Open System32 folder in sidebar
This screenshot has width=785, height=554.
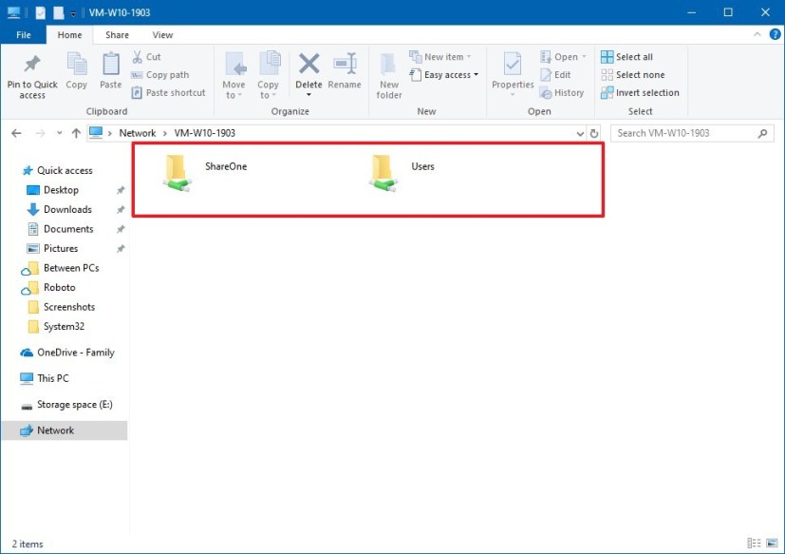pos(56,326)
